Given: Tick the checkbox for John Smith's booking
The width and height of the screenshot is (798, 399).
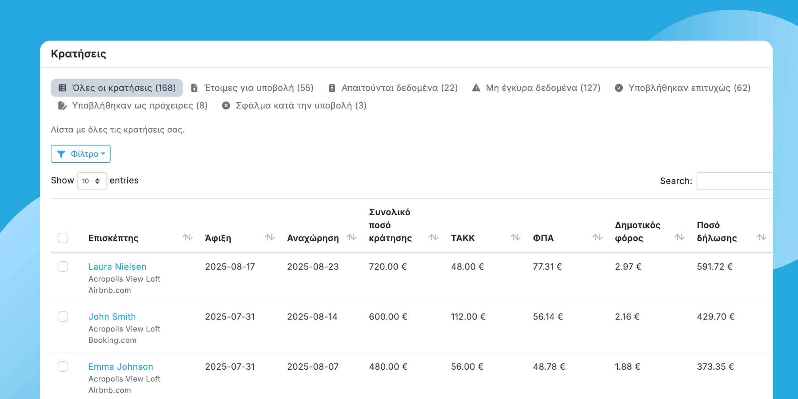Looking at the screenshot, I should (63, 317).
